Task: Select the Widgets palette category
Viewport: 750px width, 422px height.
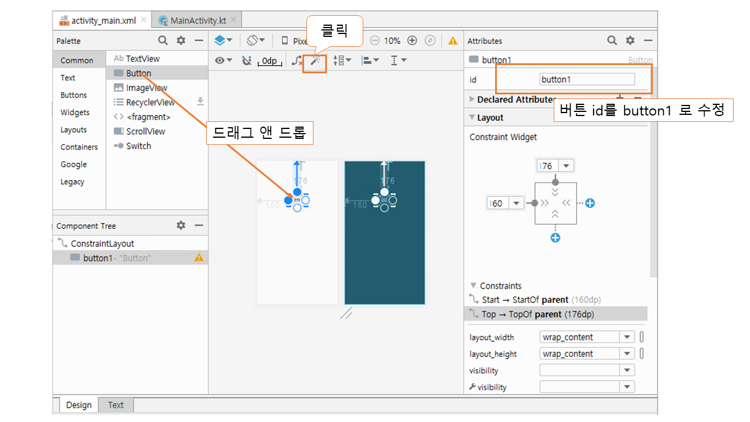Action: [x=75, y=113]
